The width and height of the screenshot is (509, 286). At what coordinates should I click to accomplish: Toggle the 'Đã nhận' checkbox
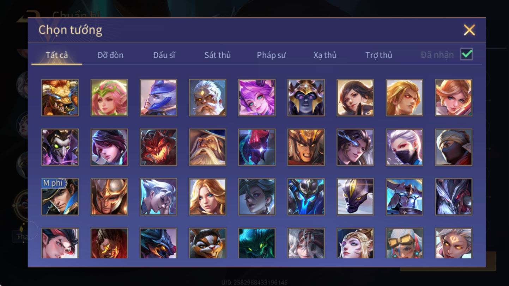point(466,55)
